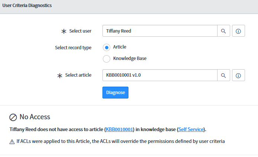Click the No Access circle-slash icon
Screen dimensions: 258x157
[x=13, y=117]
